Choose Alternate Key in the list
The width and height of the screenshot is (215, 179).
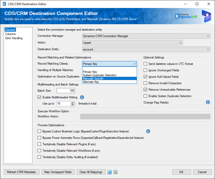point(109,82)
